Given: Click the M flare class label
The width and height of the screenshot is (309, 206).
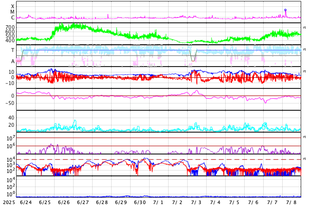Looking at the screenshot, I should [12, 12].
